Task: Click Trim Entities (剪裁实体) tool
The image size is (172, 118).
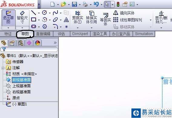Action: (x=78, y=18)
